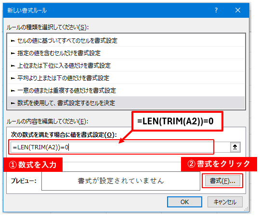The image size is (260, 217).
Task: Click the プレビュー label
Action: [24, 181]
